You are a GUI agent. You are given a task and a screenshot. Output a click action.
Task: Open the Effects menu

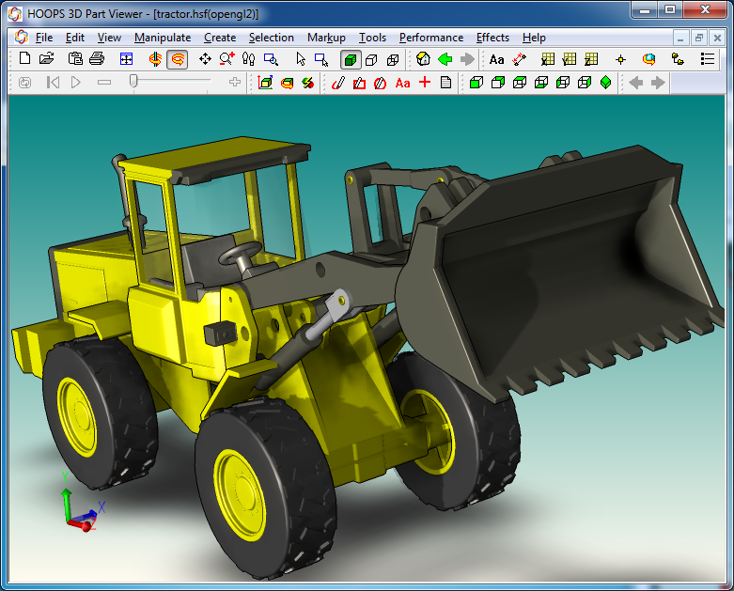492,38
